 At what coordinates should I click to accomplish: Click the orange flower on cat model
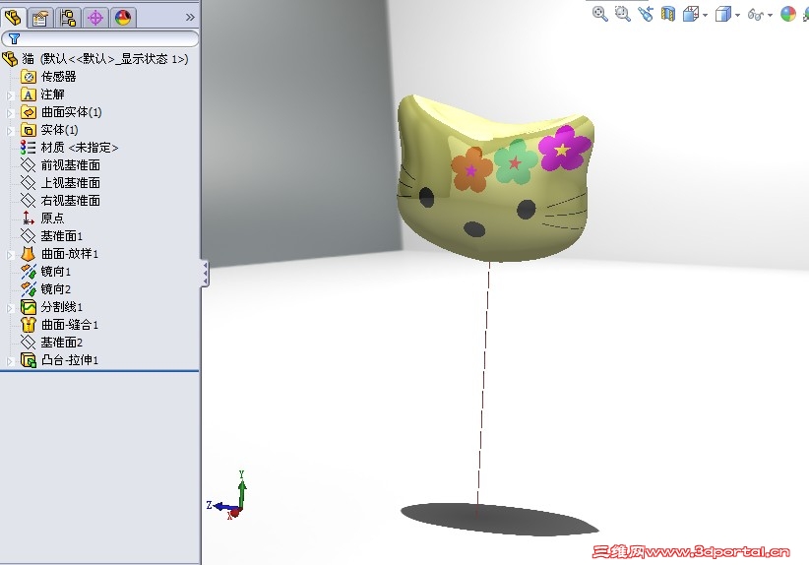pos(471,169)
